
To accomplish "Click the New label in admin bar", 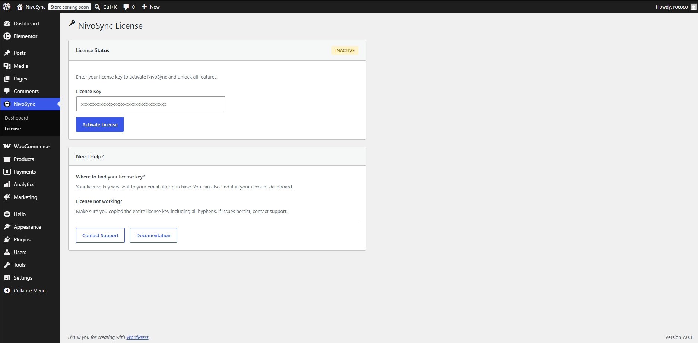I will point(155,7).
